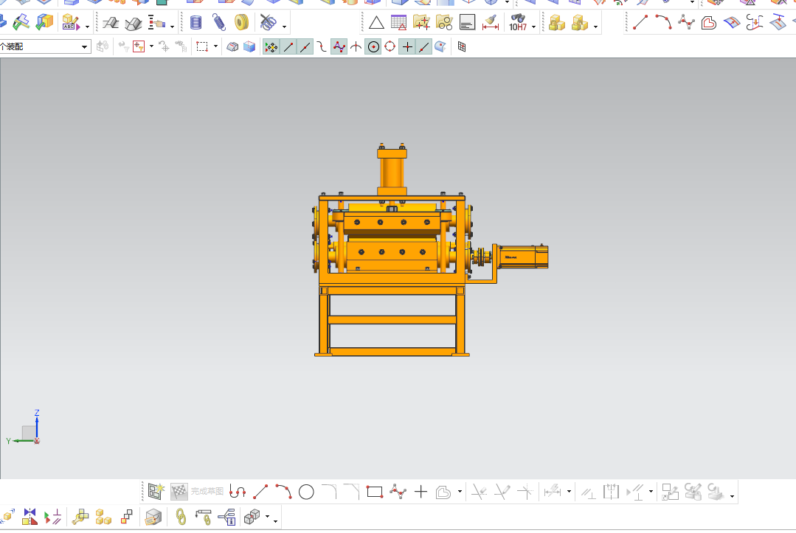Click the red-framed selection filter funnel button
This screenshot has width=796, height=533.
pyautogui.click(x=139, y=47)
